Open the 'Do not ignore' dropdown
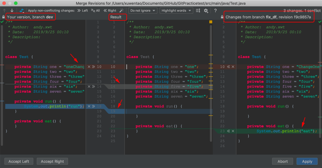This screenshot has width=322, height=168. coord(143,11)
